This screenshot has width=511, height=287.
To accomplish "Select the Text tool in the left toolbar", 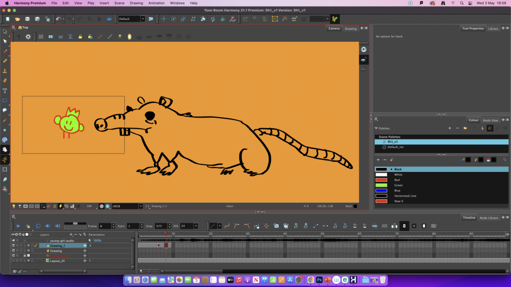I will click(5, 91).
